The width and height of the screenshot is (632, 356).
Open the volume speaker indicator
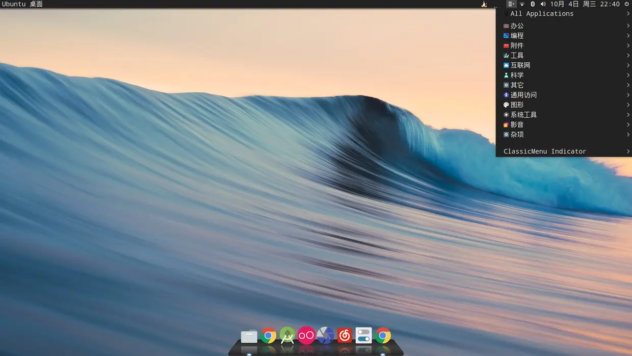point(543,4)
